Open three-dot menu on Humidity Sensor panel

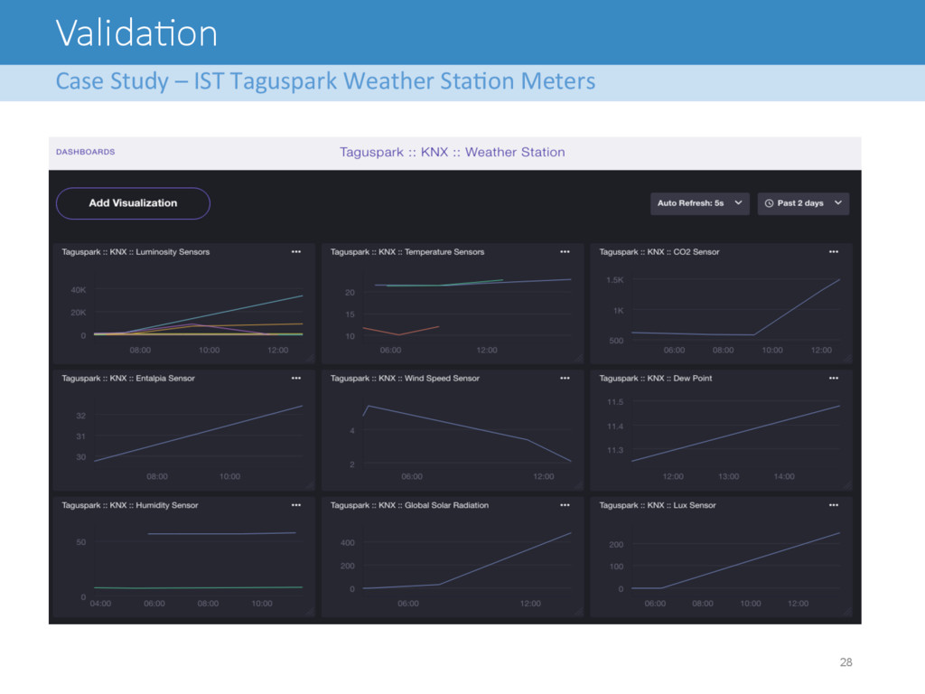(x=296, y=505)
